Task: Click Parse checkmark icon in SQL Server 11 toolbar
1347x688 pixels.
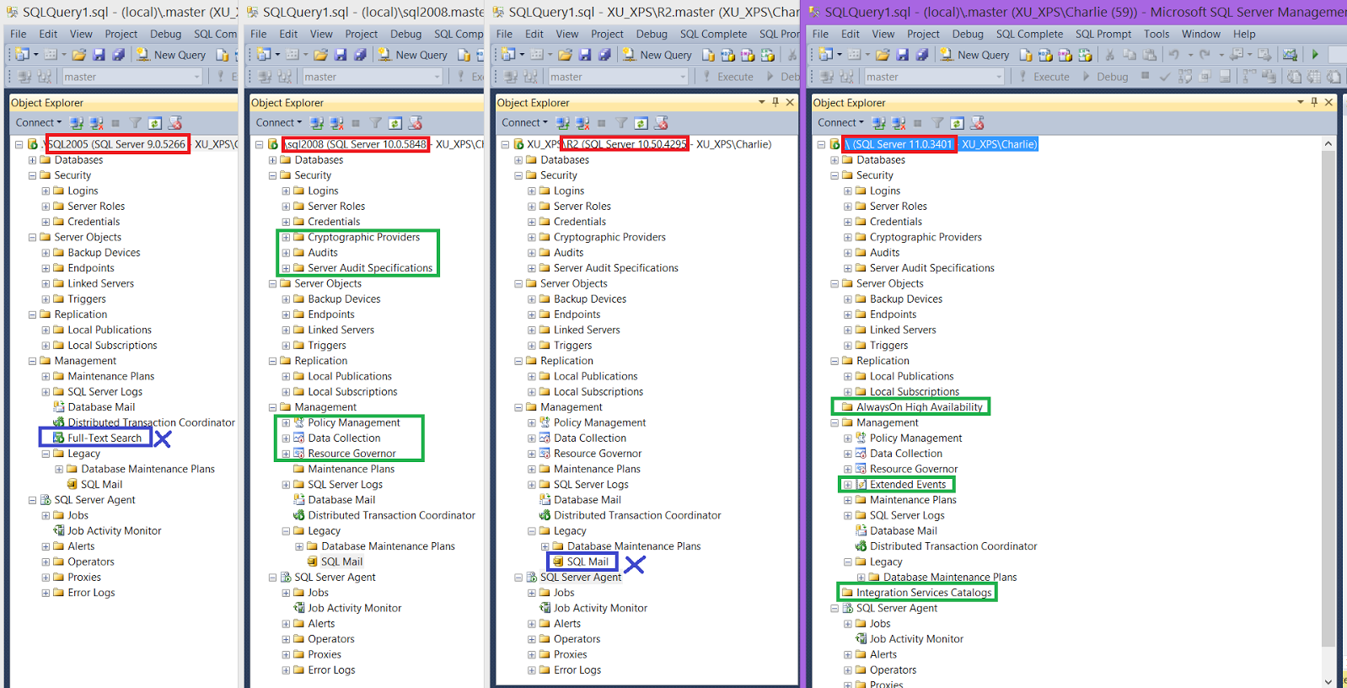Action: (x=1164, y=77)
